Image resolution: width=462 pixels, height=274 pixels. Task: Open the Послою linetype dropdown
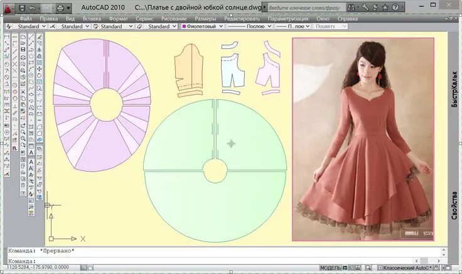click(268, 27)
